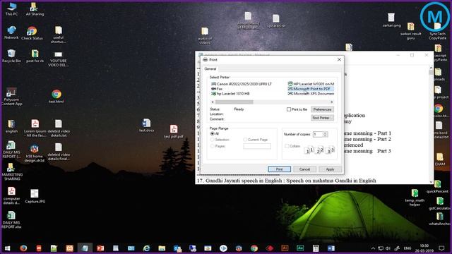Viewport: 452px width, 254px height.
Task: Click the Pages range input box
Action: 257,146
